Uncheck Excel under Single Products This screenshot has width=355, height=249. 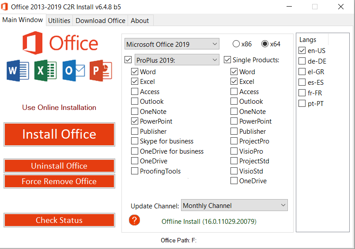point(234,82)
